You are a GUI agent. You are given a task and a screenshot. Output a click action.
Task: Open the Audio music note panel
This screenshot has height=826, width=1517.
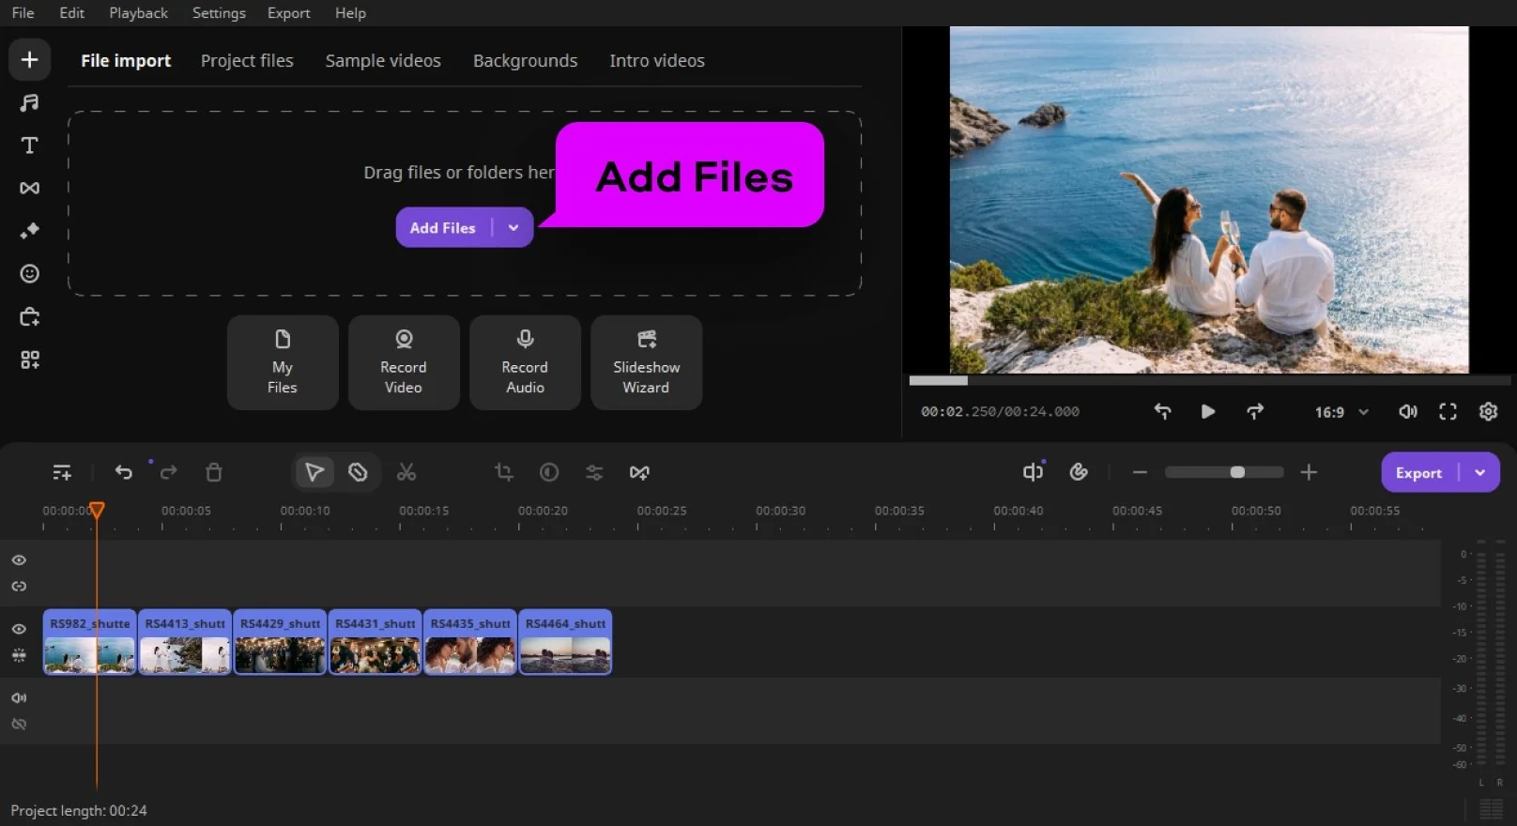29,102
